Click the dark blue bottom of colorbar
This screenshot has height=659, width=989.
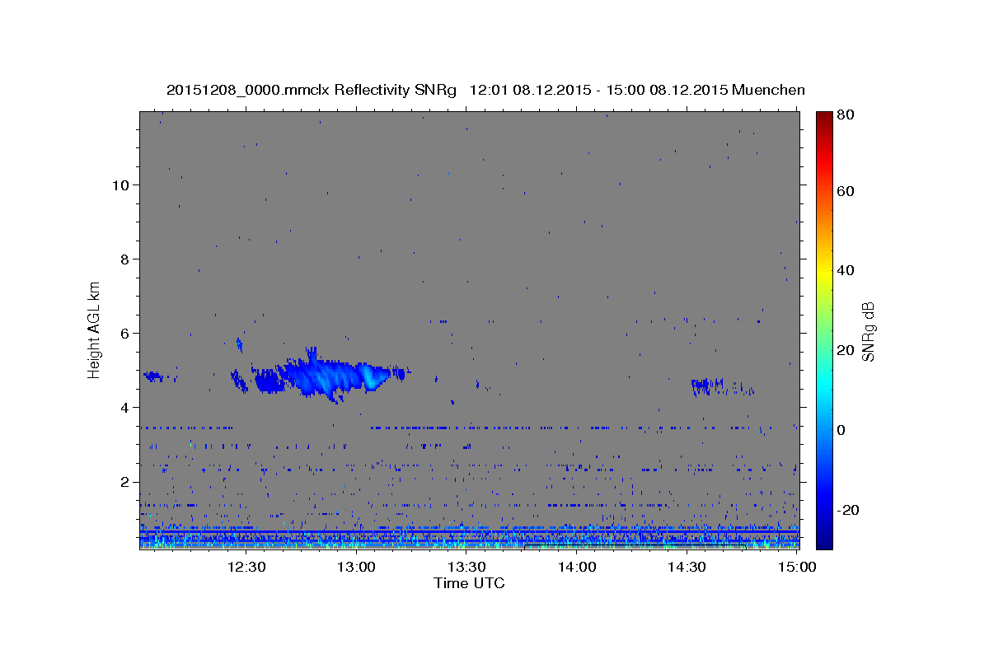(824, 535)
